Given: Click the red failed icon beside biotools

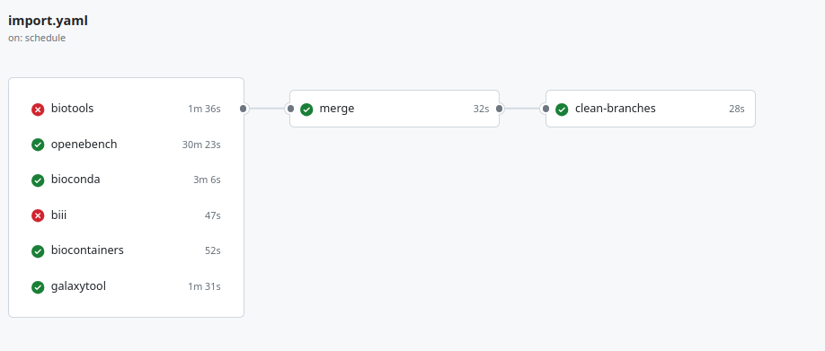Looking at the screenshot, I should point(38,110).
